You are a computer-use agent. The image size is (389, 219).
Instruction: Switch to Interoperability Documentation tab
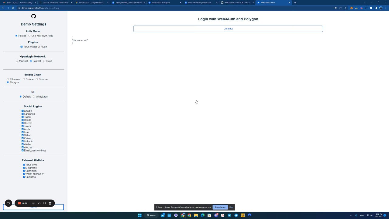(x=128, y=2)
